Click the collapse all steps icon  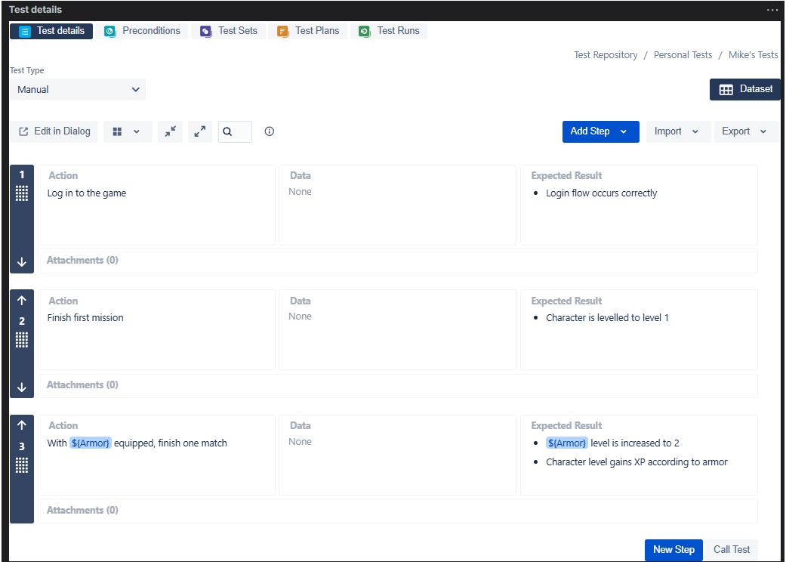click(x=171, y=131)
